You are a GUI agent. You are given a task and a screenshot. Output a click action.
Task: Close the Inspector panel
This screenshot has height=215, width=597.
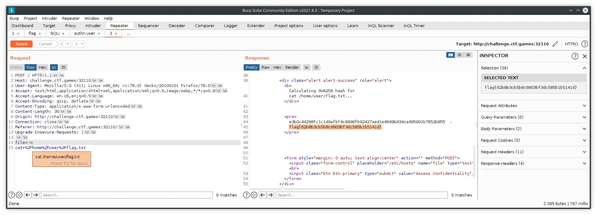585,56
